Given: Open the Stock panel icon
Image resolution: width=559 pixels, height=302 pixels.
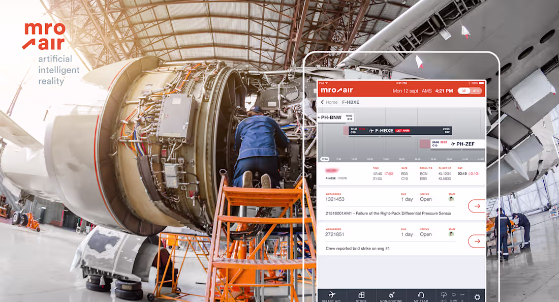Looking at the screenshot, I should (362, 295).
